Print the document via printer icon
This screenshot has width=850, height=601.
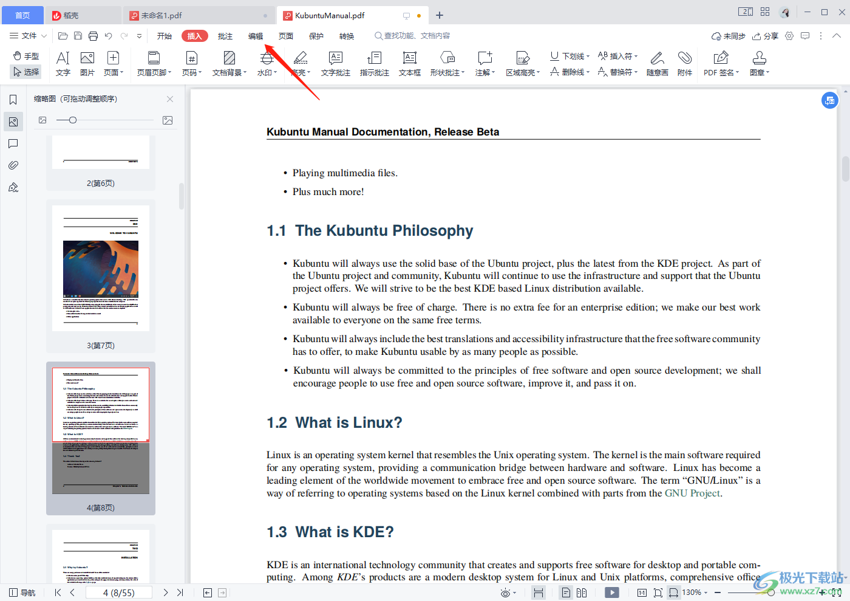(93, 36)
